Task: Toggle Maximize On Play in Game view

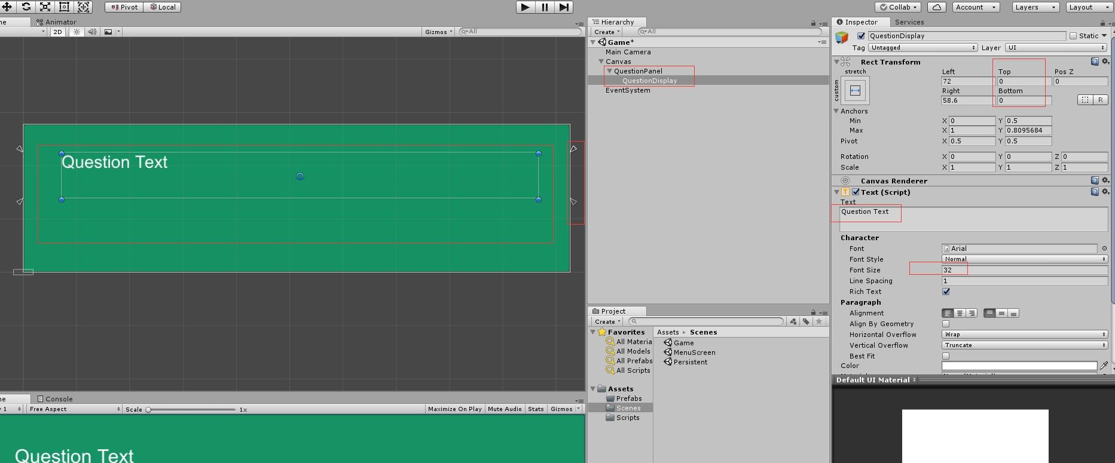Action: pyautogui.click(x=455, y=409)
